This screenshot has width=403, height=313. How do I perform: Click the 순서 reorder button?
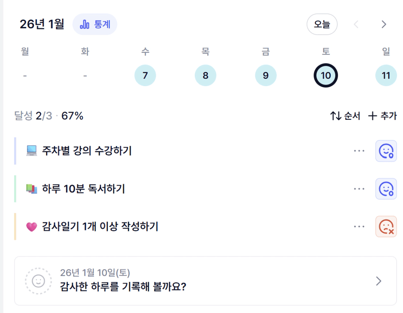[x=345, y=116]
